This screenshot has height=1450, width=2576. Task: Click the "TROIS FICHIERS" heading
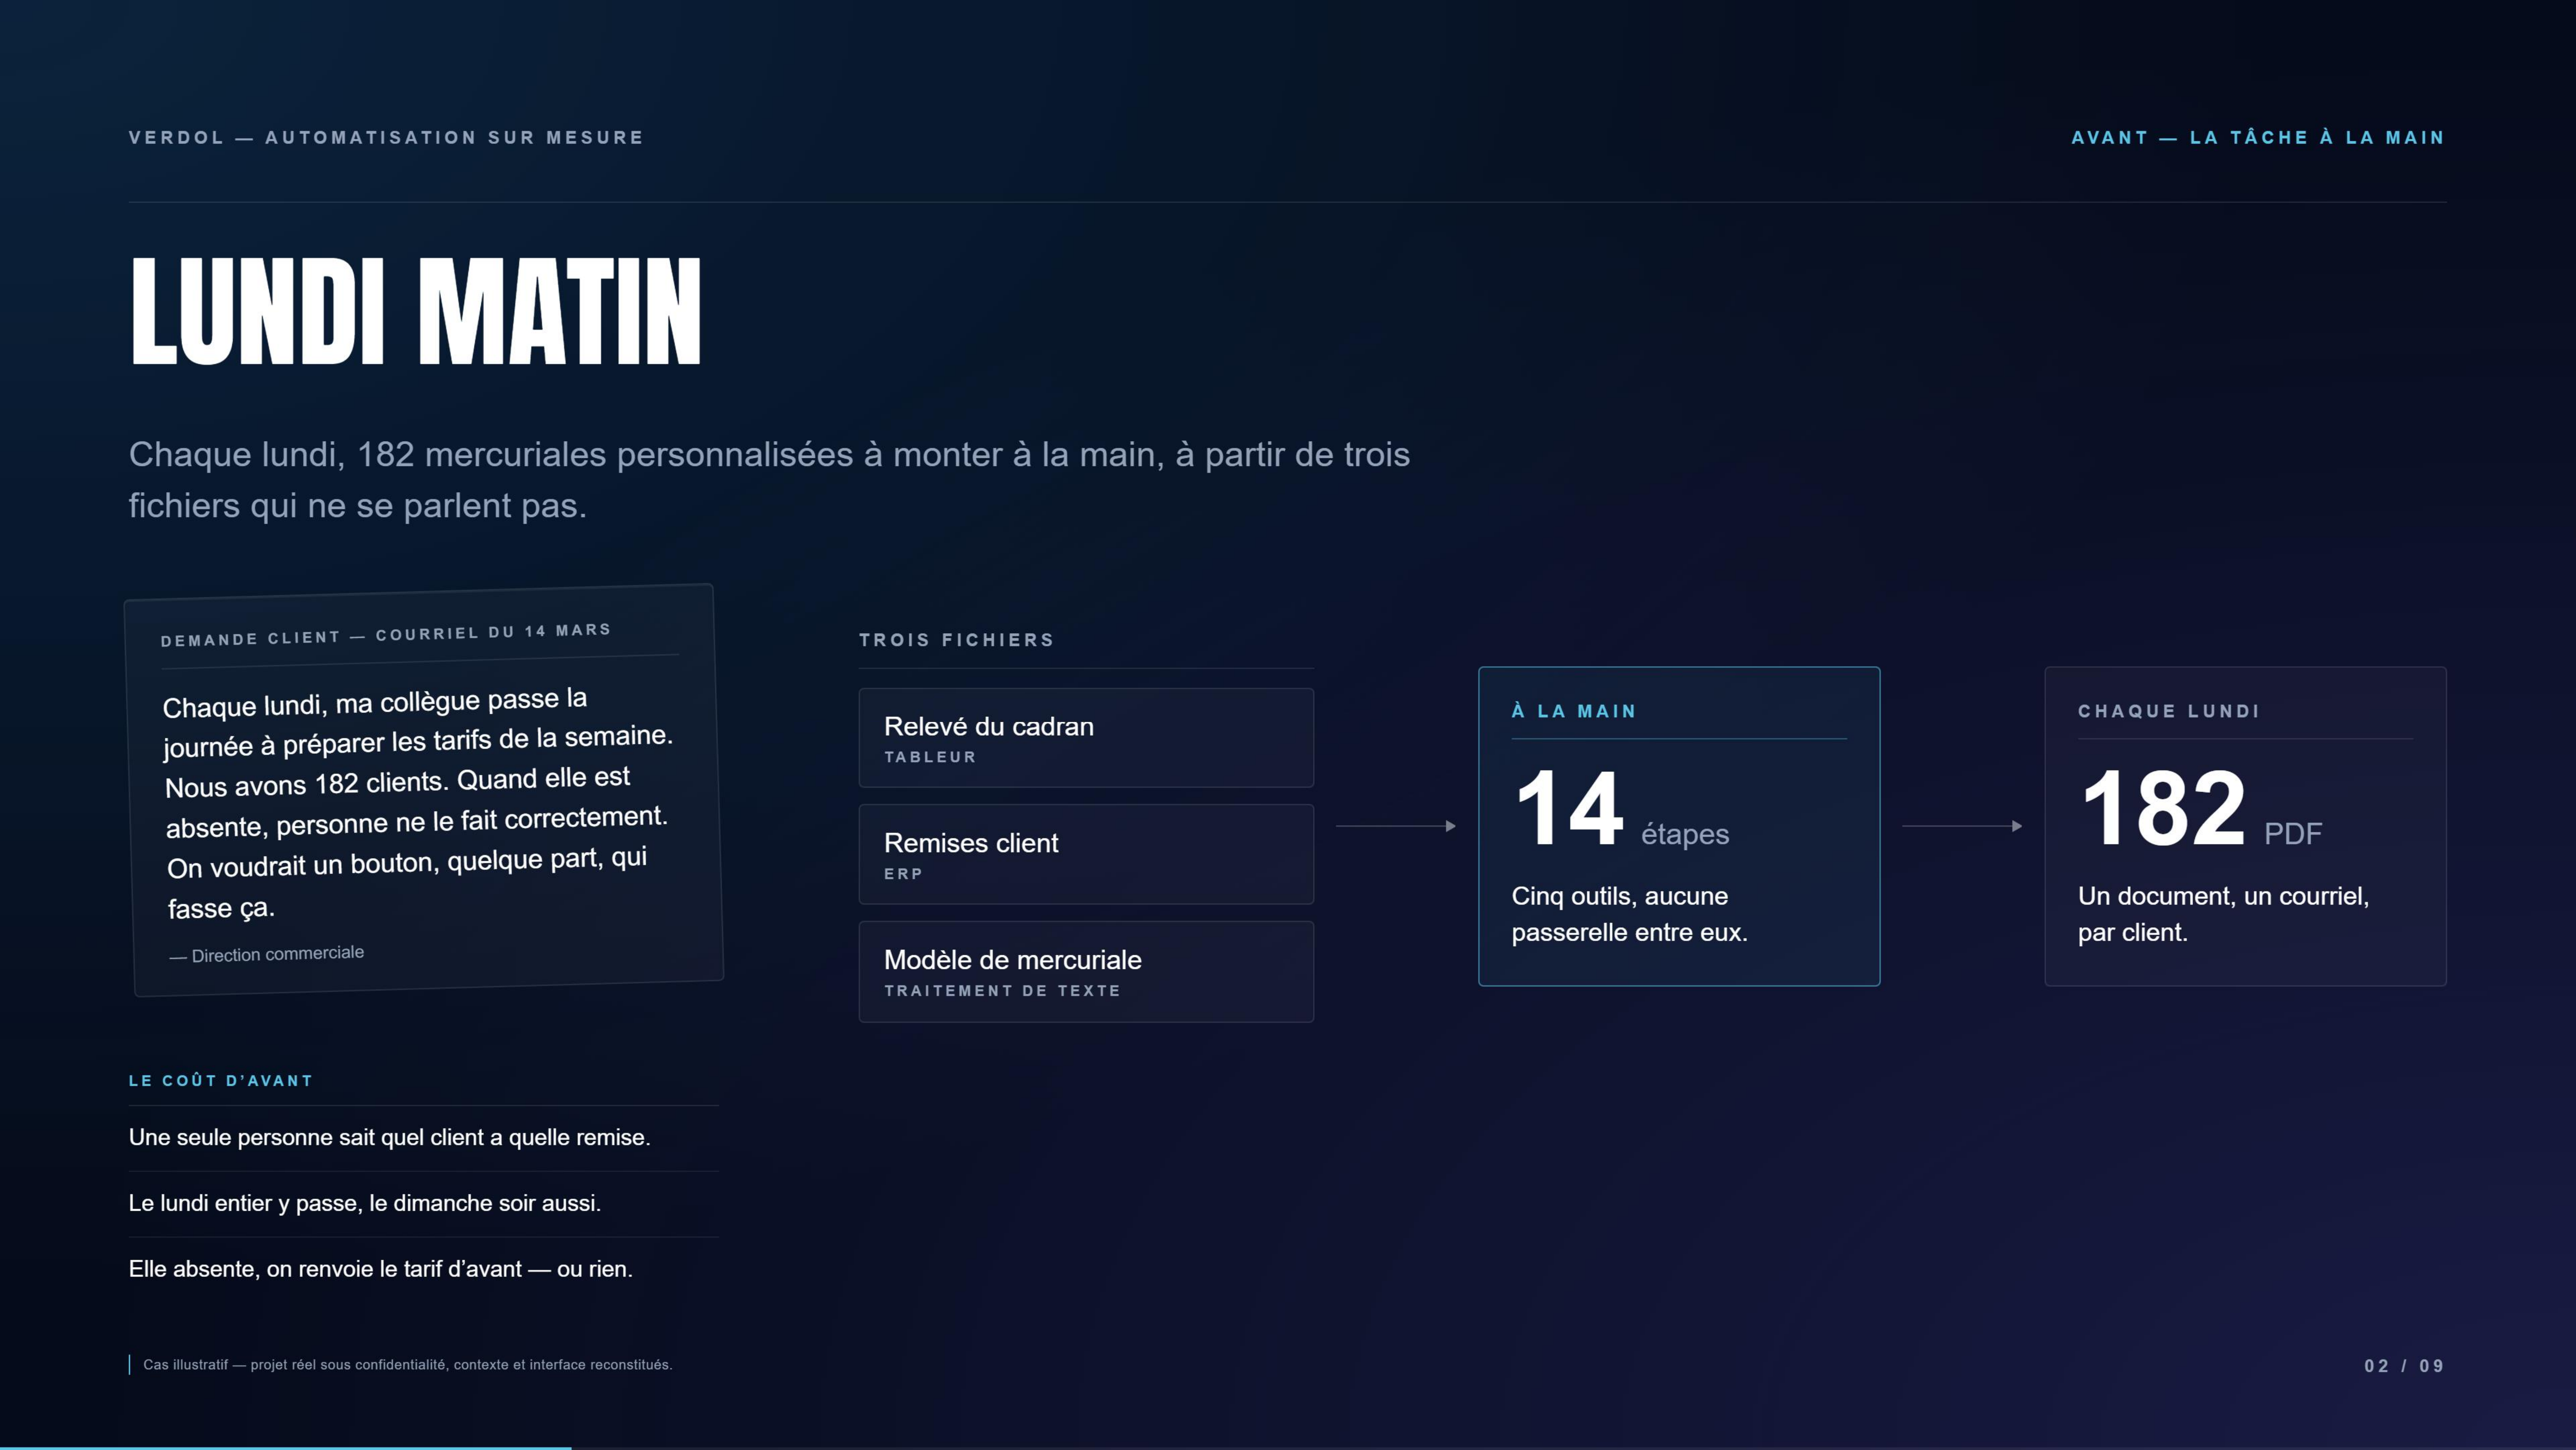pos(957,640)
